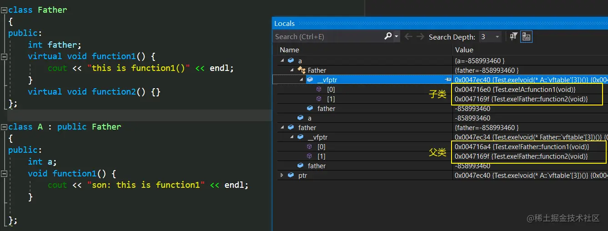Click the 'int father;' code line
Screen dimensions: 608x231
55,45
